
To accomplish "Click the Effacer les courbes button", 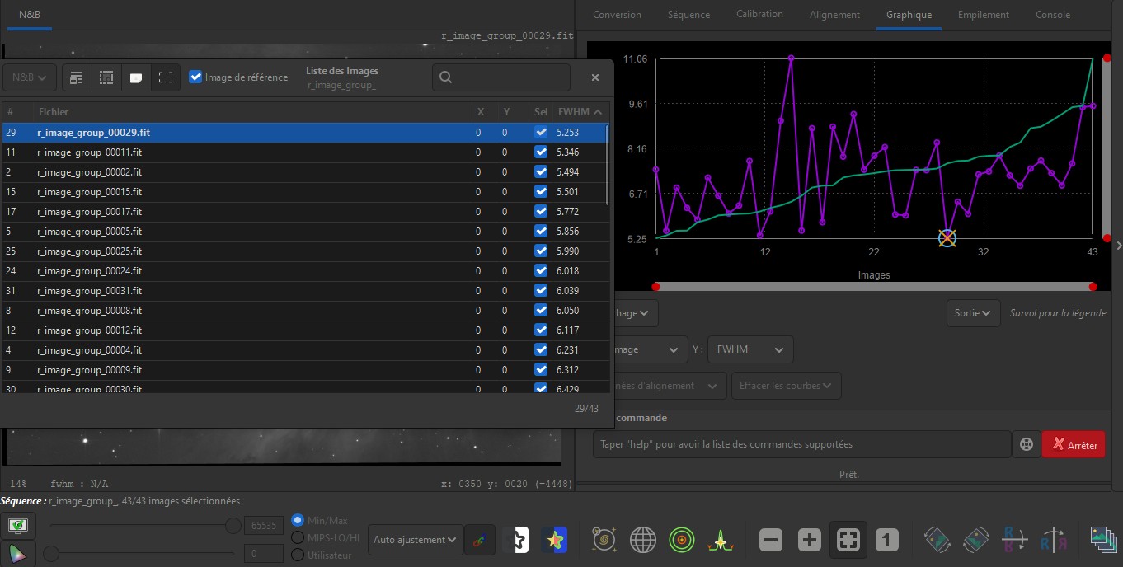I will (786, 386).
